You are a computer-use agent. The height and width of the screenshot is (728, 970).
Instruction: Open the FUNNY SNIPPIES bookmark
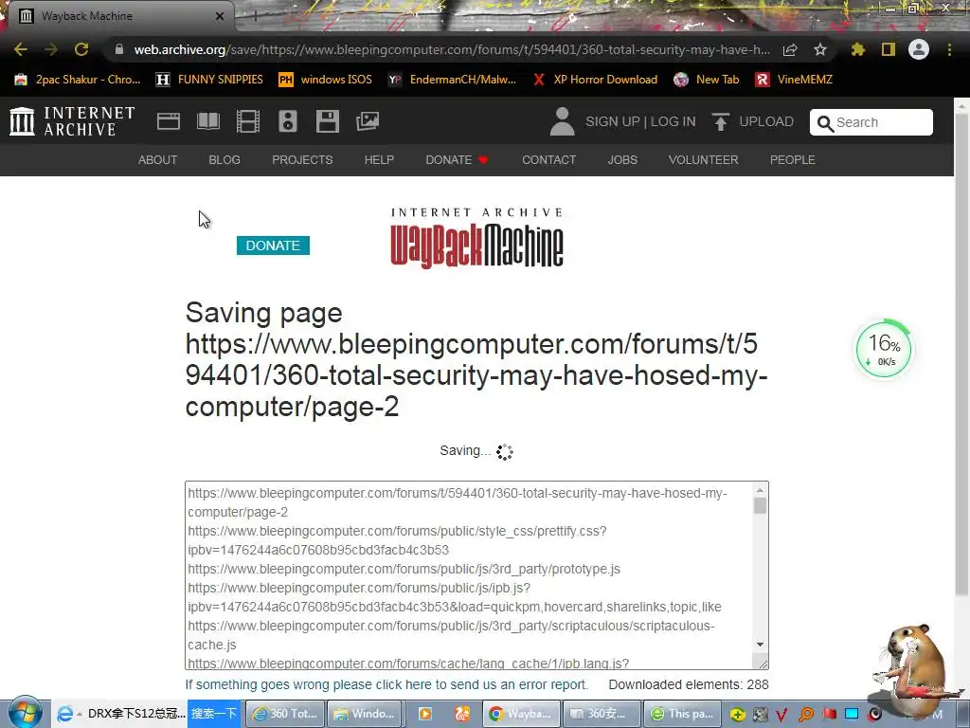[x=209, y=80]
